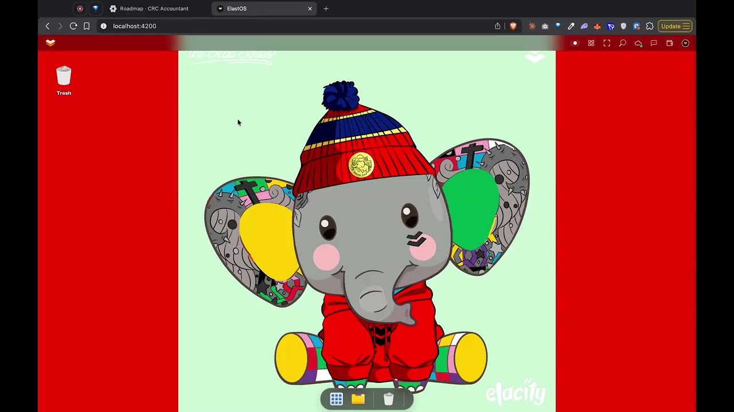Click the eyedropper color picker extension

click(571, 26)
